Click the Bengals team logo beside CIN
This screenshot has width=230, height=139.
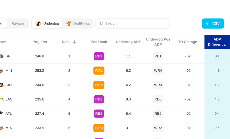(1, 85)
